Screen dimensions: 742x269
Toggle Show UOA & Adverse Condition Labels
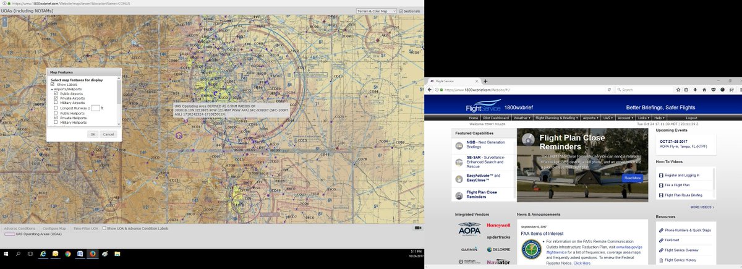pyautogui.click(x=104, y=228)
